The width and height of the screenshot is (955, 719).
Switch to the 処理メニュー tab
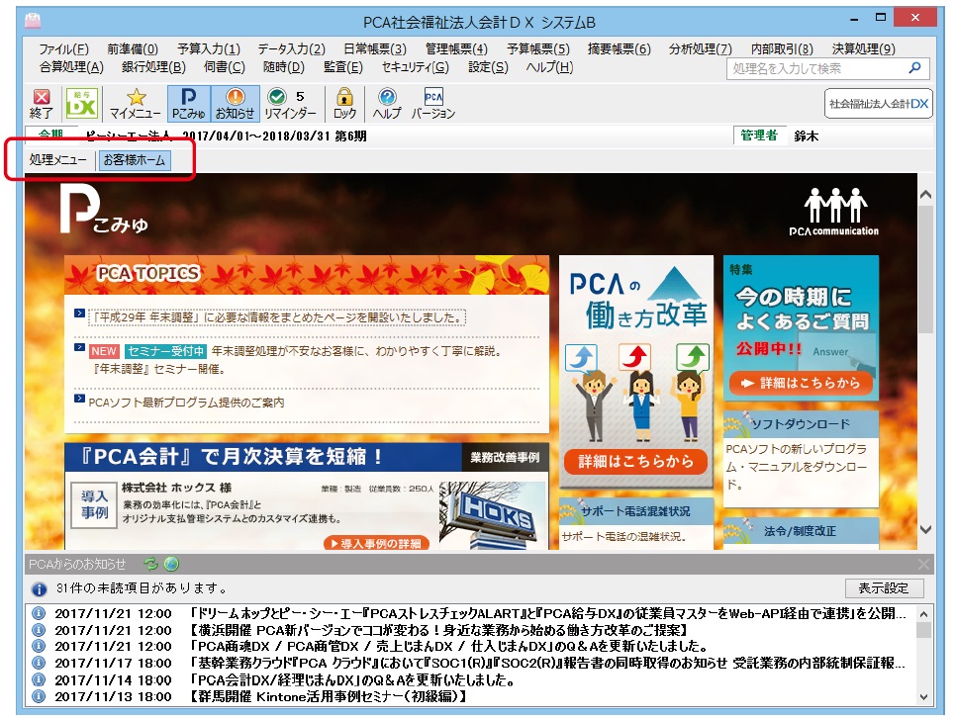point(57,160)
